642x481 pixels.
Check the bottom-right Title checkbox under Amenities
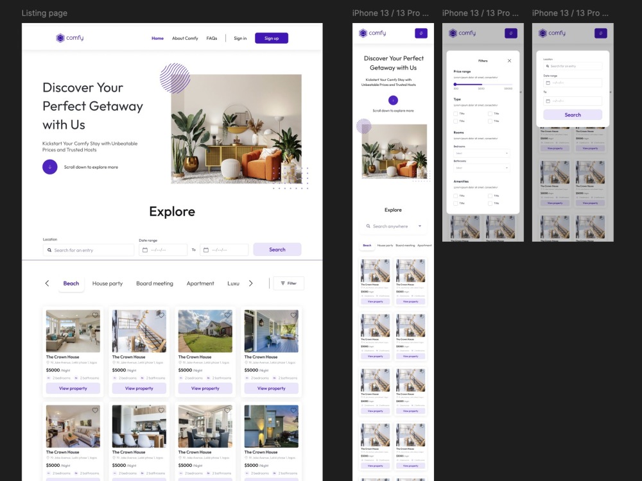[x=490, y=203]
